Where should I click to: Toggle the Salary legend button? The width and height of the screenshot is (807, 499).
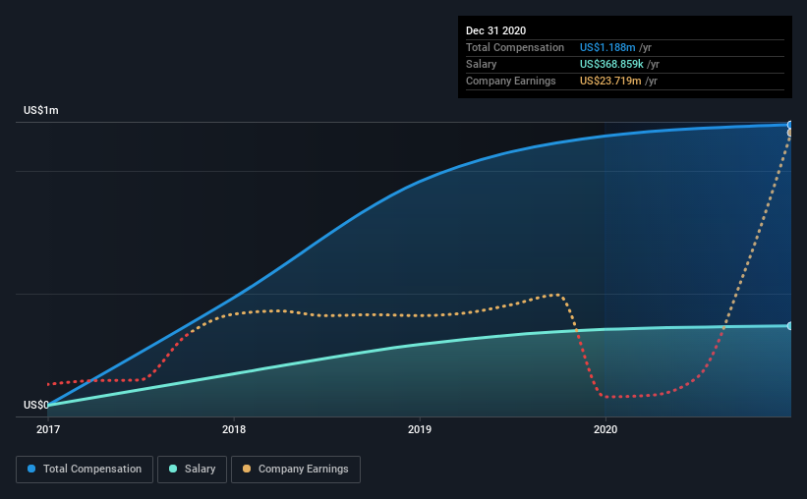192,470
